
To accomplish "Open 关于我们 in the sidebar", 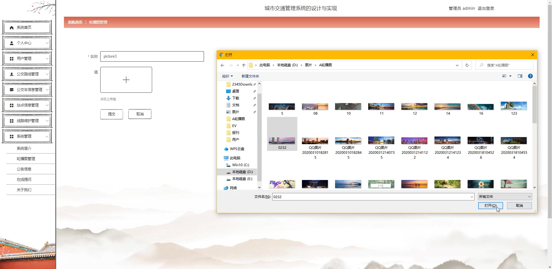I will (24, 190).
